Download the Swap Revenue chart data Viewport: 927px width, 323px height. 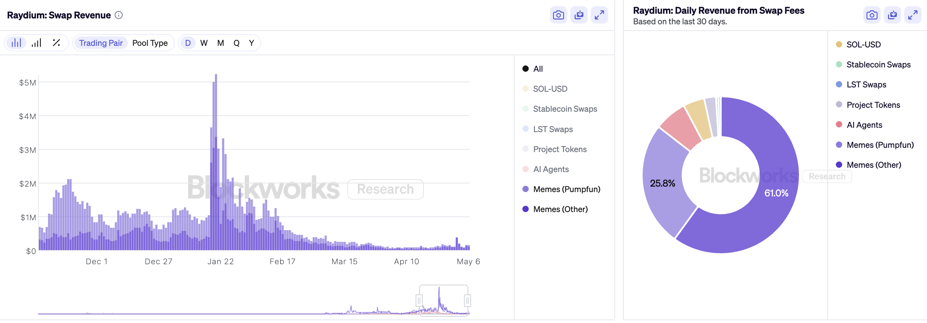pyautogui.click(x=579, y=15)
